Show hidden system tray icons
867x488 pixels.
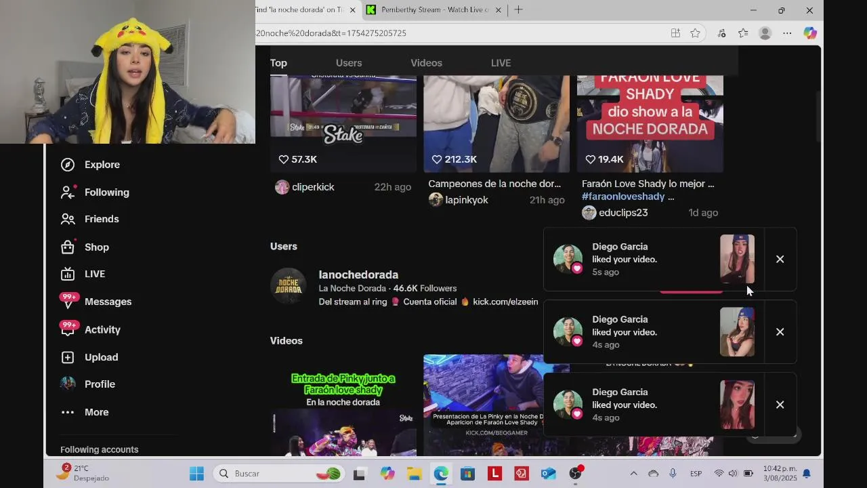[x=633, y=474]
